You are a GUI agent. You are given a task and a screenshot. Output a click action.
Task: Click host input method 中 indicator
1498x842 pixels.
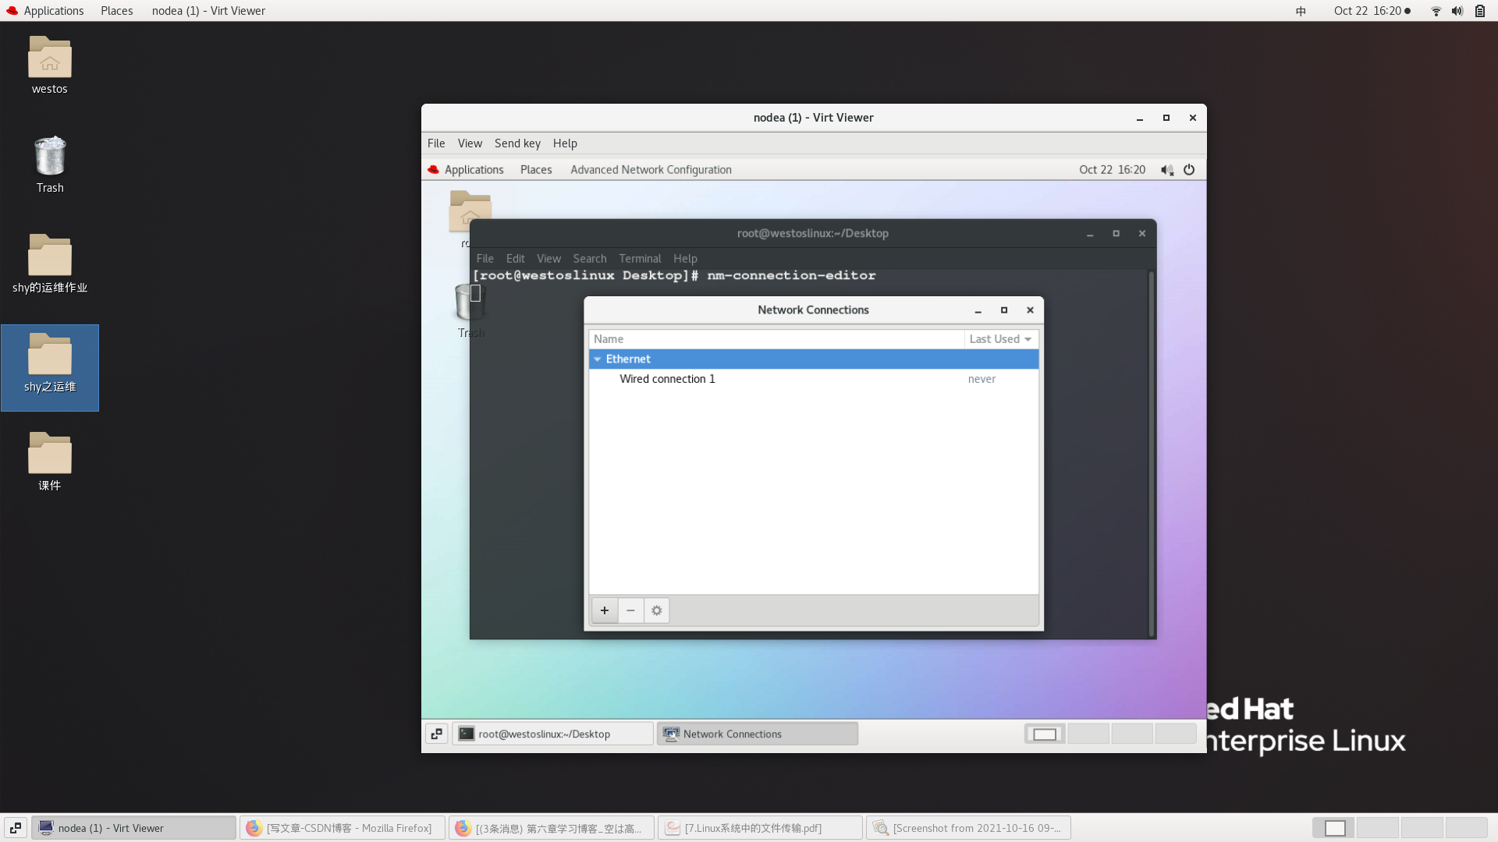click(x=1301, y=11)
